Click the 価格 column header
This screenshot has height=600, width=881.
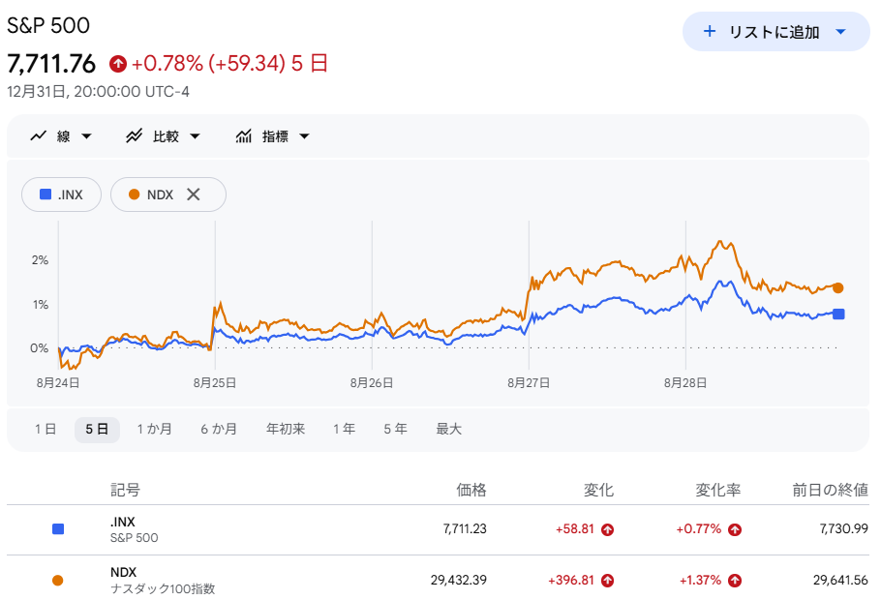pos(471,490)
